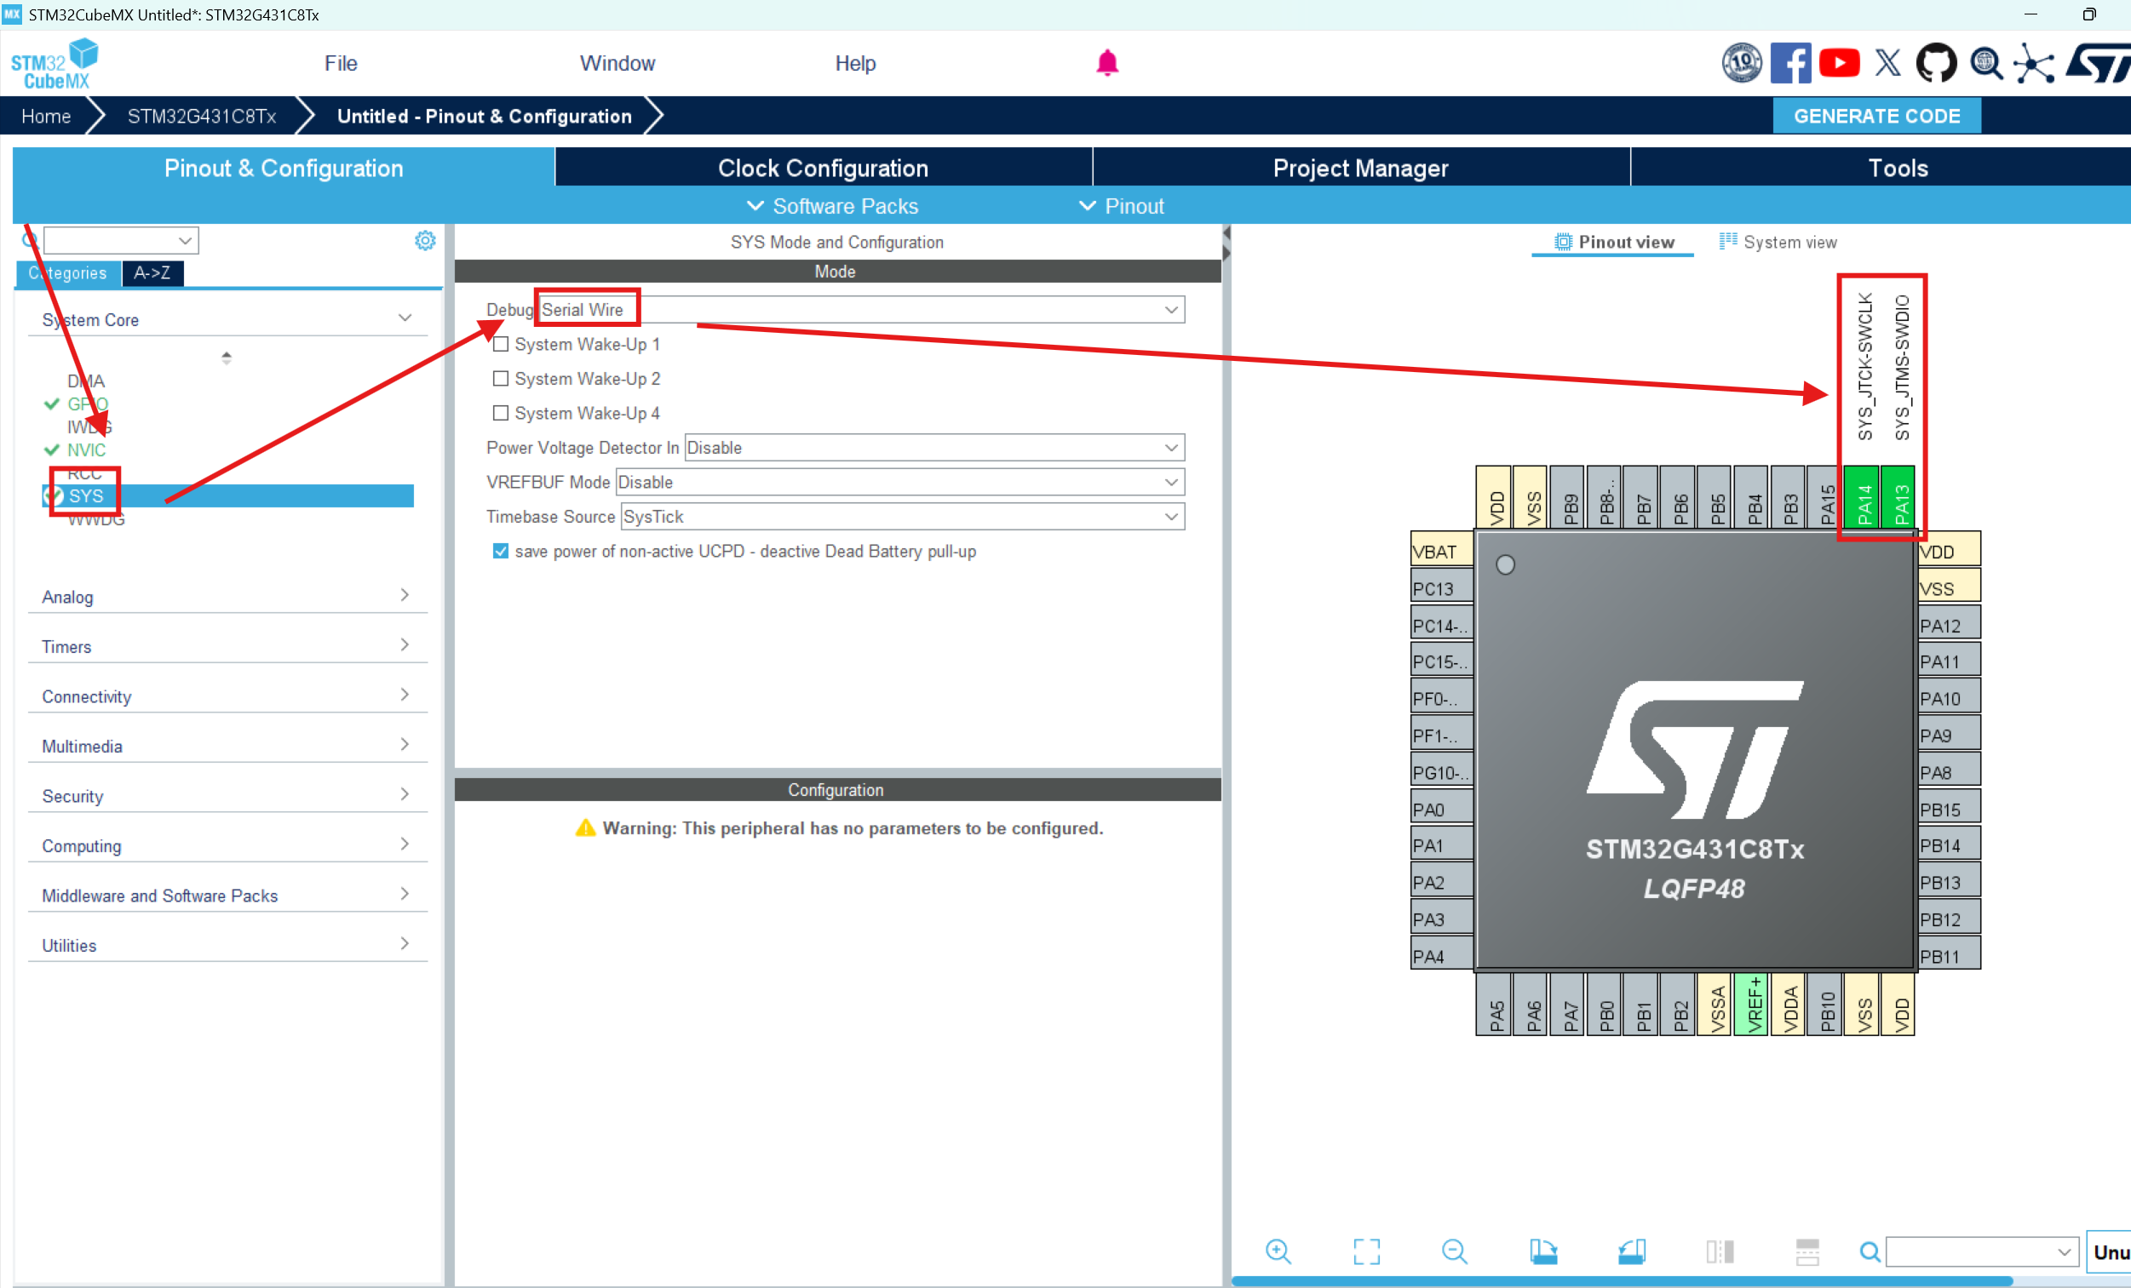Click the ST community network icon
The image size is (2131, 1288).
click(2033, 64)
